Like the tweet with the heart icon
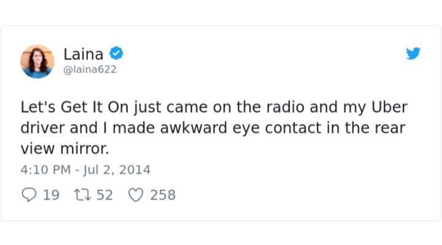This screenshot has width=442, height=245. [135, 195]
